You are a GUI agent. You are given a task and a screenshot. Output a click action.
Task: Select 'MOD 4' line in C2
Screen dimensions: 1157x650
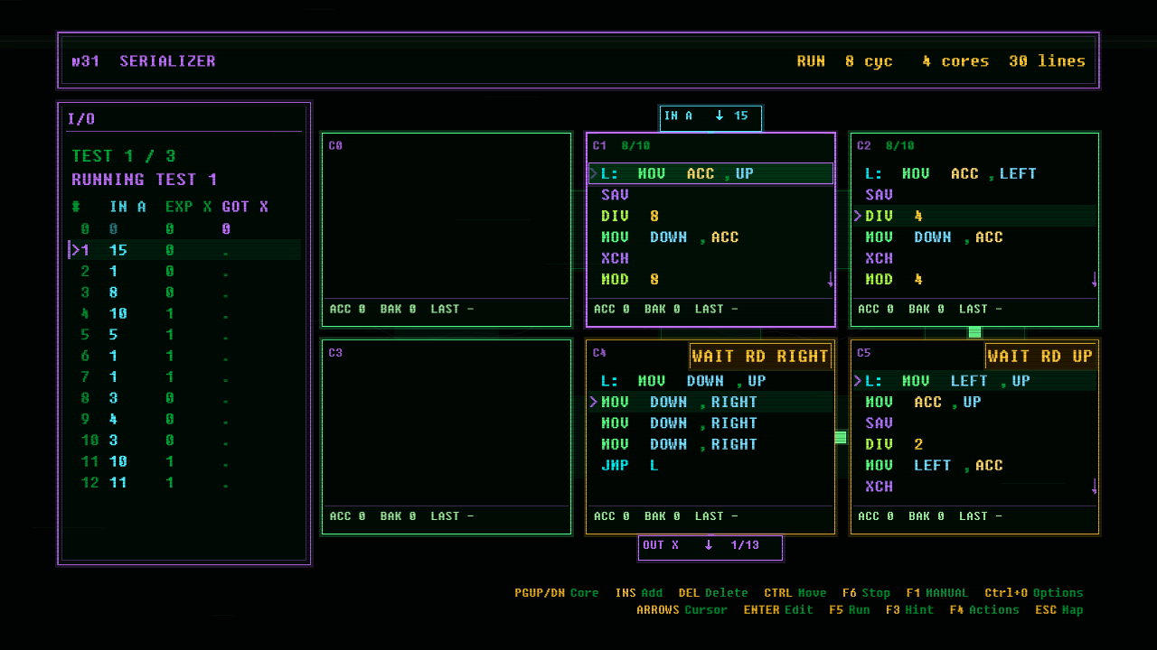tap(974, 280)
